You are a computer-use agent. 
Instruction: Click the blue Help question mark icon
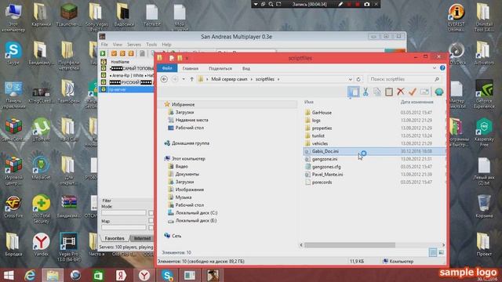442,68
